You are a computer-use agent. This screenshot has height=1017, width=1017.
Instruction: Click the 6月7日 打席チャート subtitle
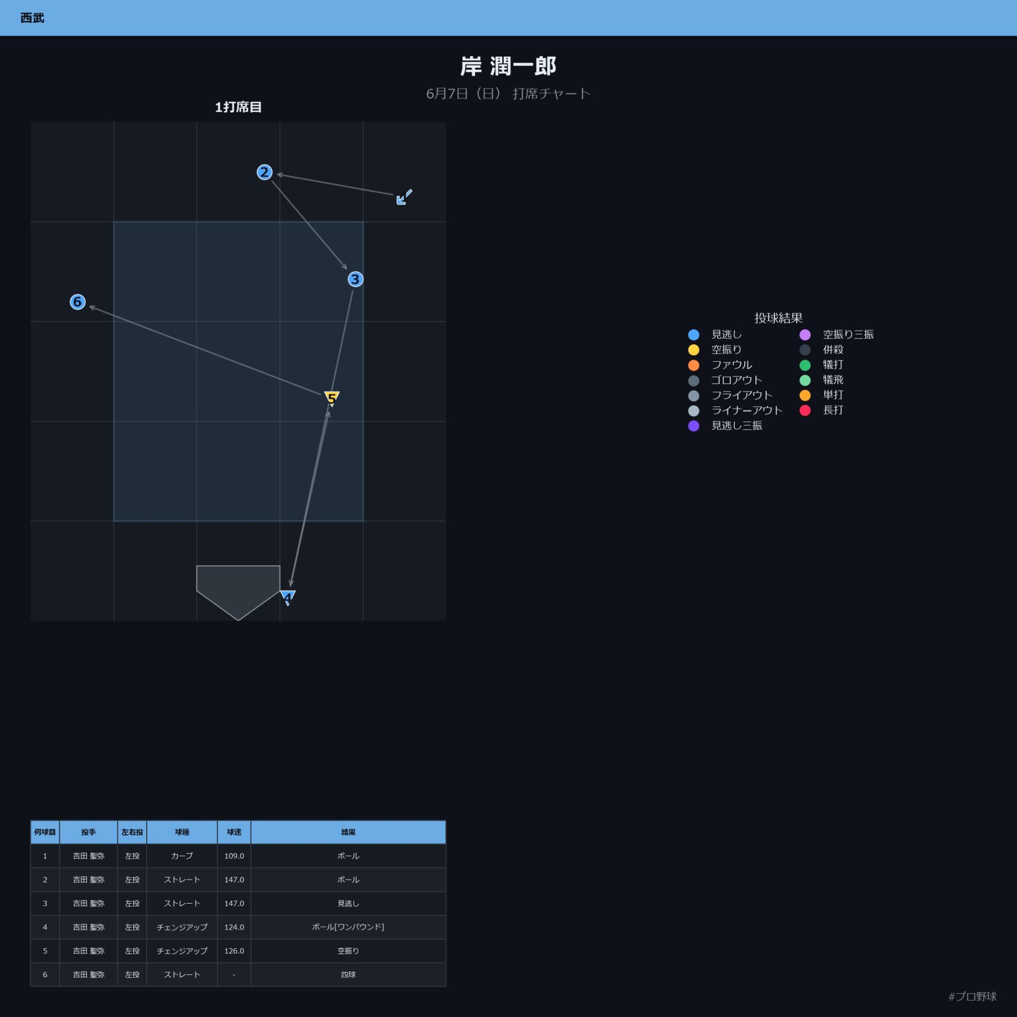(508, 94)
